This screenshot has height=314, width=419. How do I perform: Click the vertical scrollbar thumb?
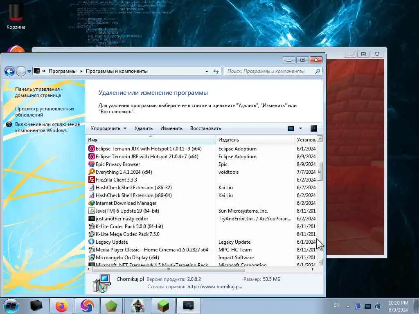coord(320,171)
